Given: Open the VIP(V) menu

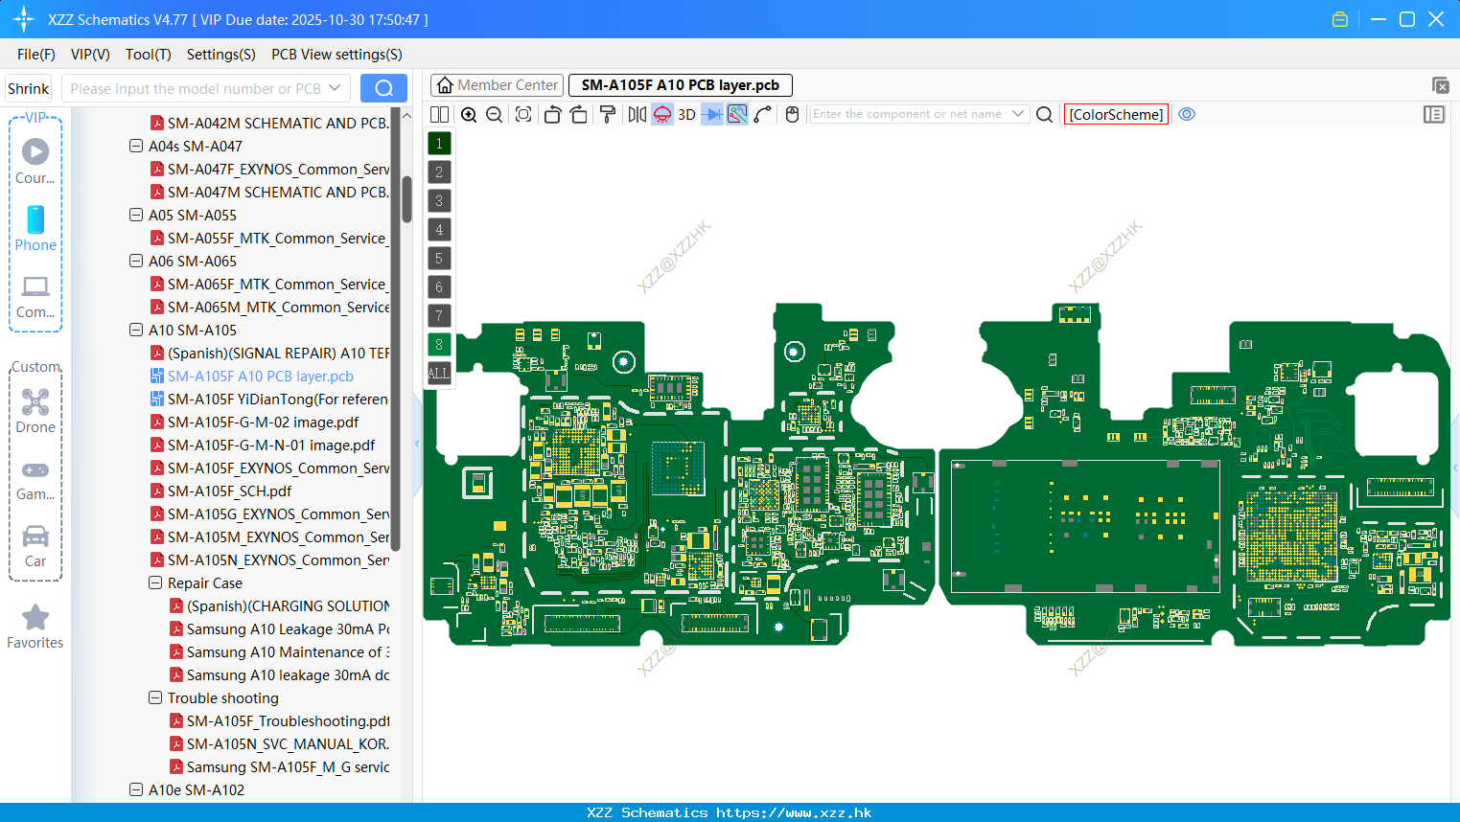Looking at the screenshot, I should 90,55.
